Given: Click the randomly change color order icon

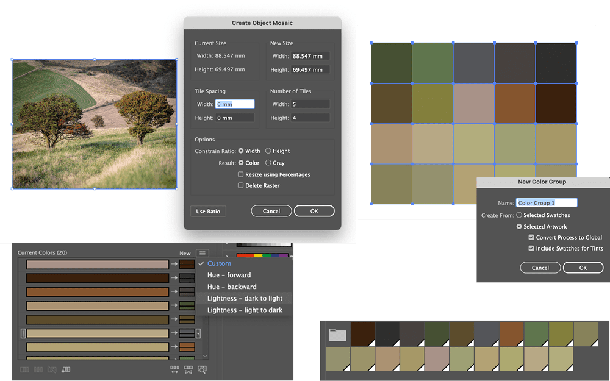Looking at the screenshot, I should point(175,369).
